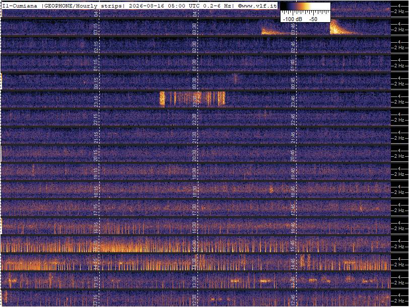The width and height of the screenshot is (409, 307).
Task: Open the www.vlf.it credit link
Action: click(257, 6)
